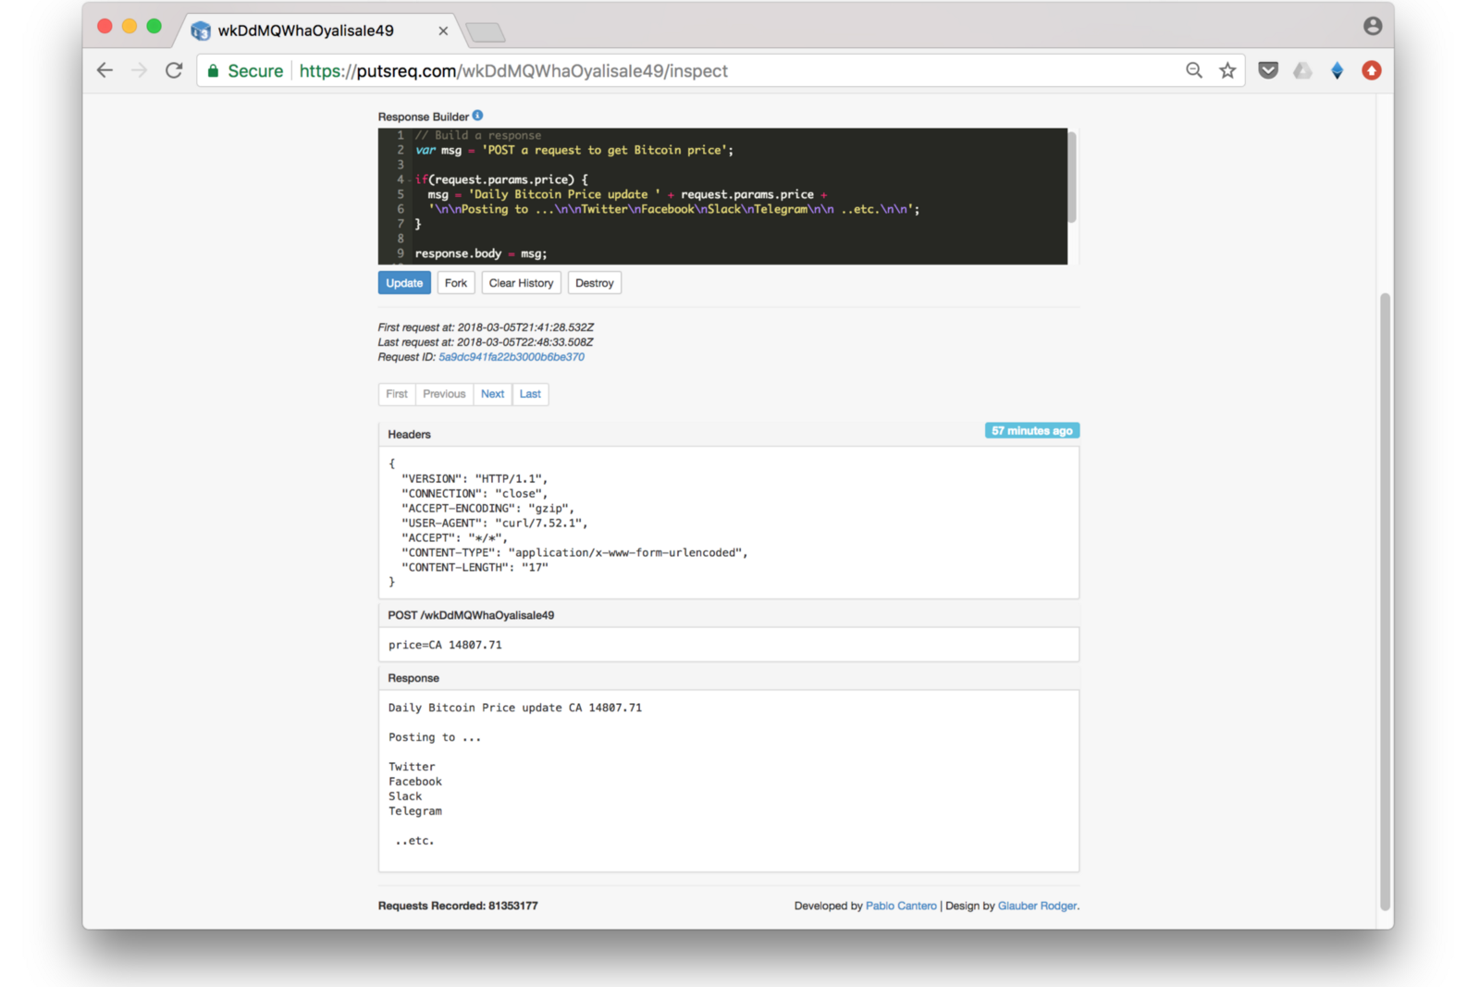
Task: Click the red circular extension icon
Action: click(x=1372, y=70)
